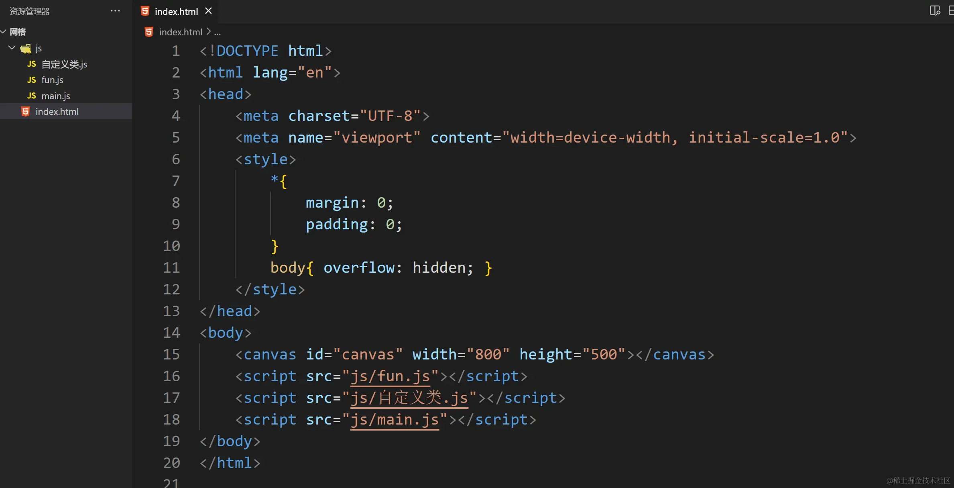
Task: Click the HTML5 icon next to index.html in explorer
Action: 26,112
